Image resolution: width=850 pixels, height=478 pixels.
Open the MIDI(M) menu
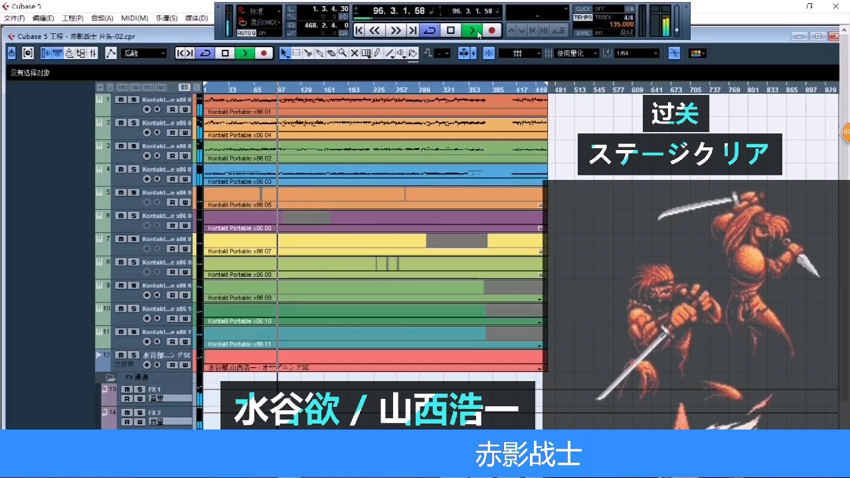click(x=134, y=18)
